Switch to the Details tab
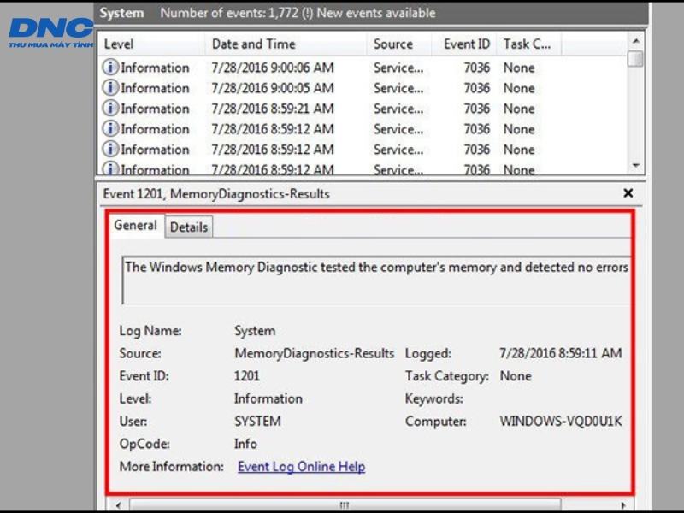Screen dimensions: 684x513 click(x=189, y=227)
